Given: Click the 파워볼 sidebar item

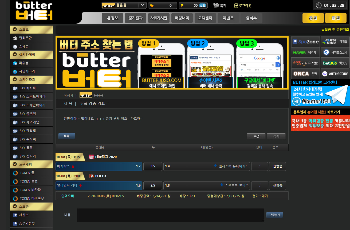Looking at the screenshot, I should tap(15, 63).
